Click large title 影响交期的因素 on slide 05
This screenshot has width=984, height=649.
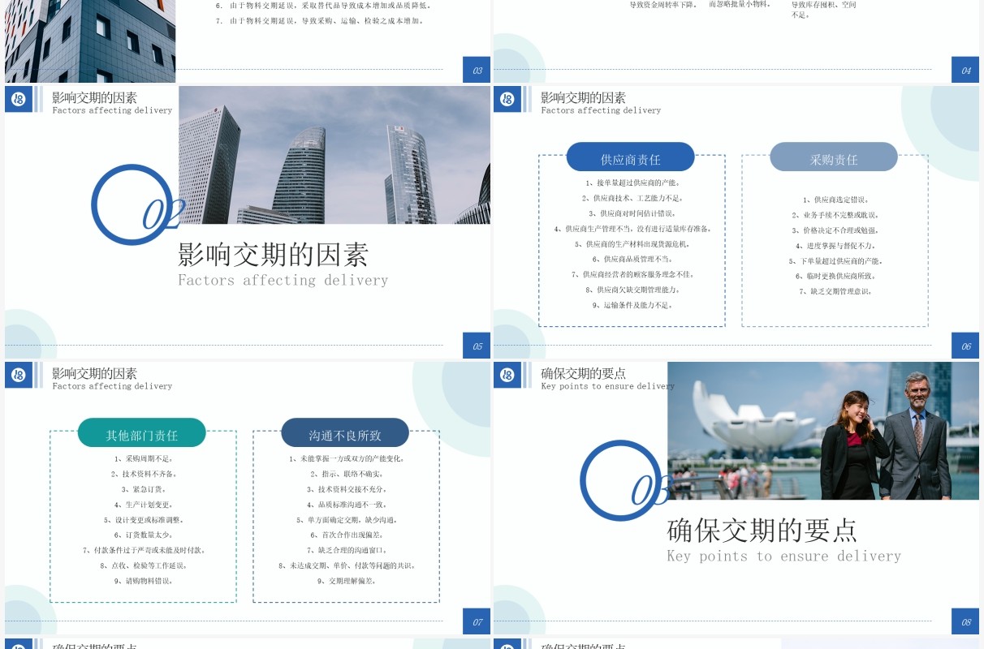274,254
